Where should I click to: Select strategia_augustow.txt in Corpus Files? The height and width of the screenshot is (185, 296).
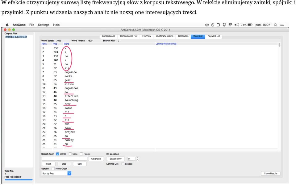pyautogui.click(x=16, y=37)
